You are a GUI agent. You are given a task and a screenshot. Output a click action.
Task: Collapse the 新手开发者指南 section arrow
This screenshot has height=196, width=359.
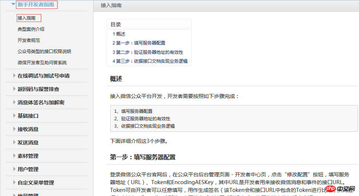coord(13,4)
